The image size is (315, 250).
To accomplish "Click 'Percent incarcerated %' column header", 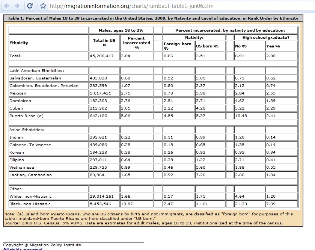I will click(137, 43).
